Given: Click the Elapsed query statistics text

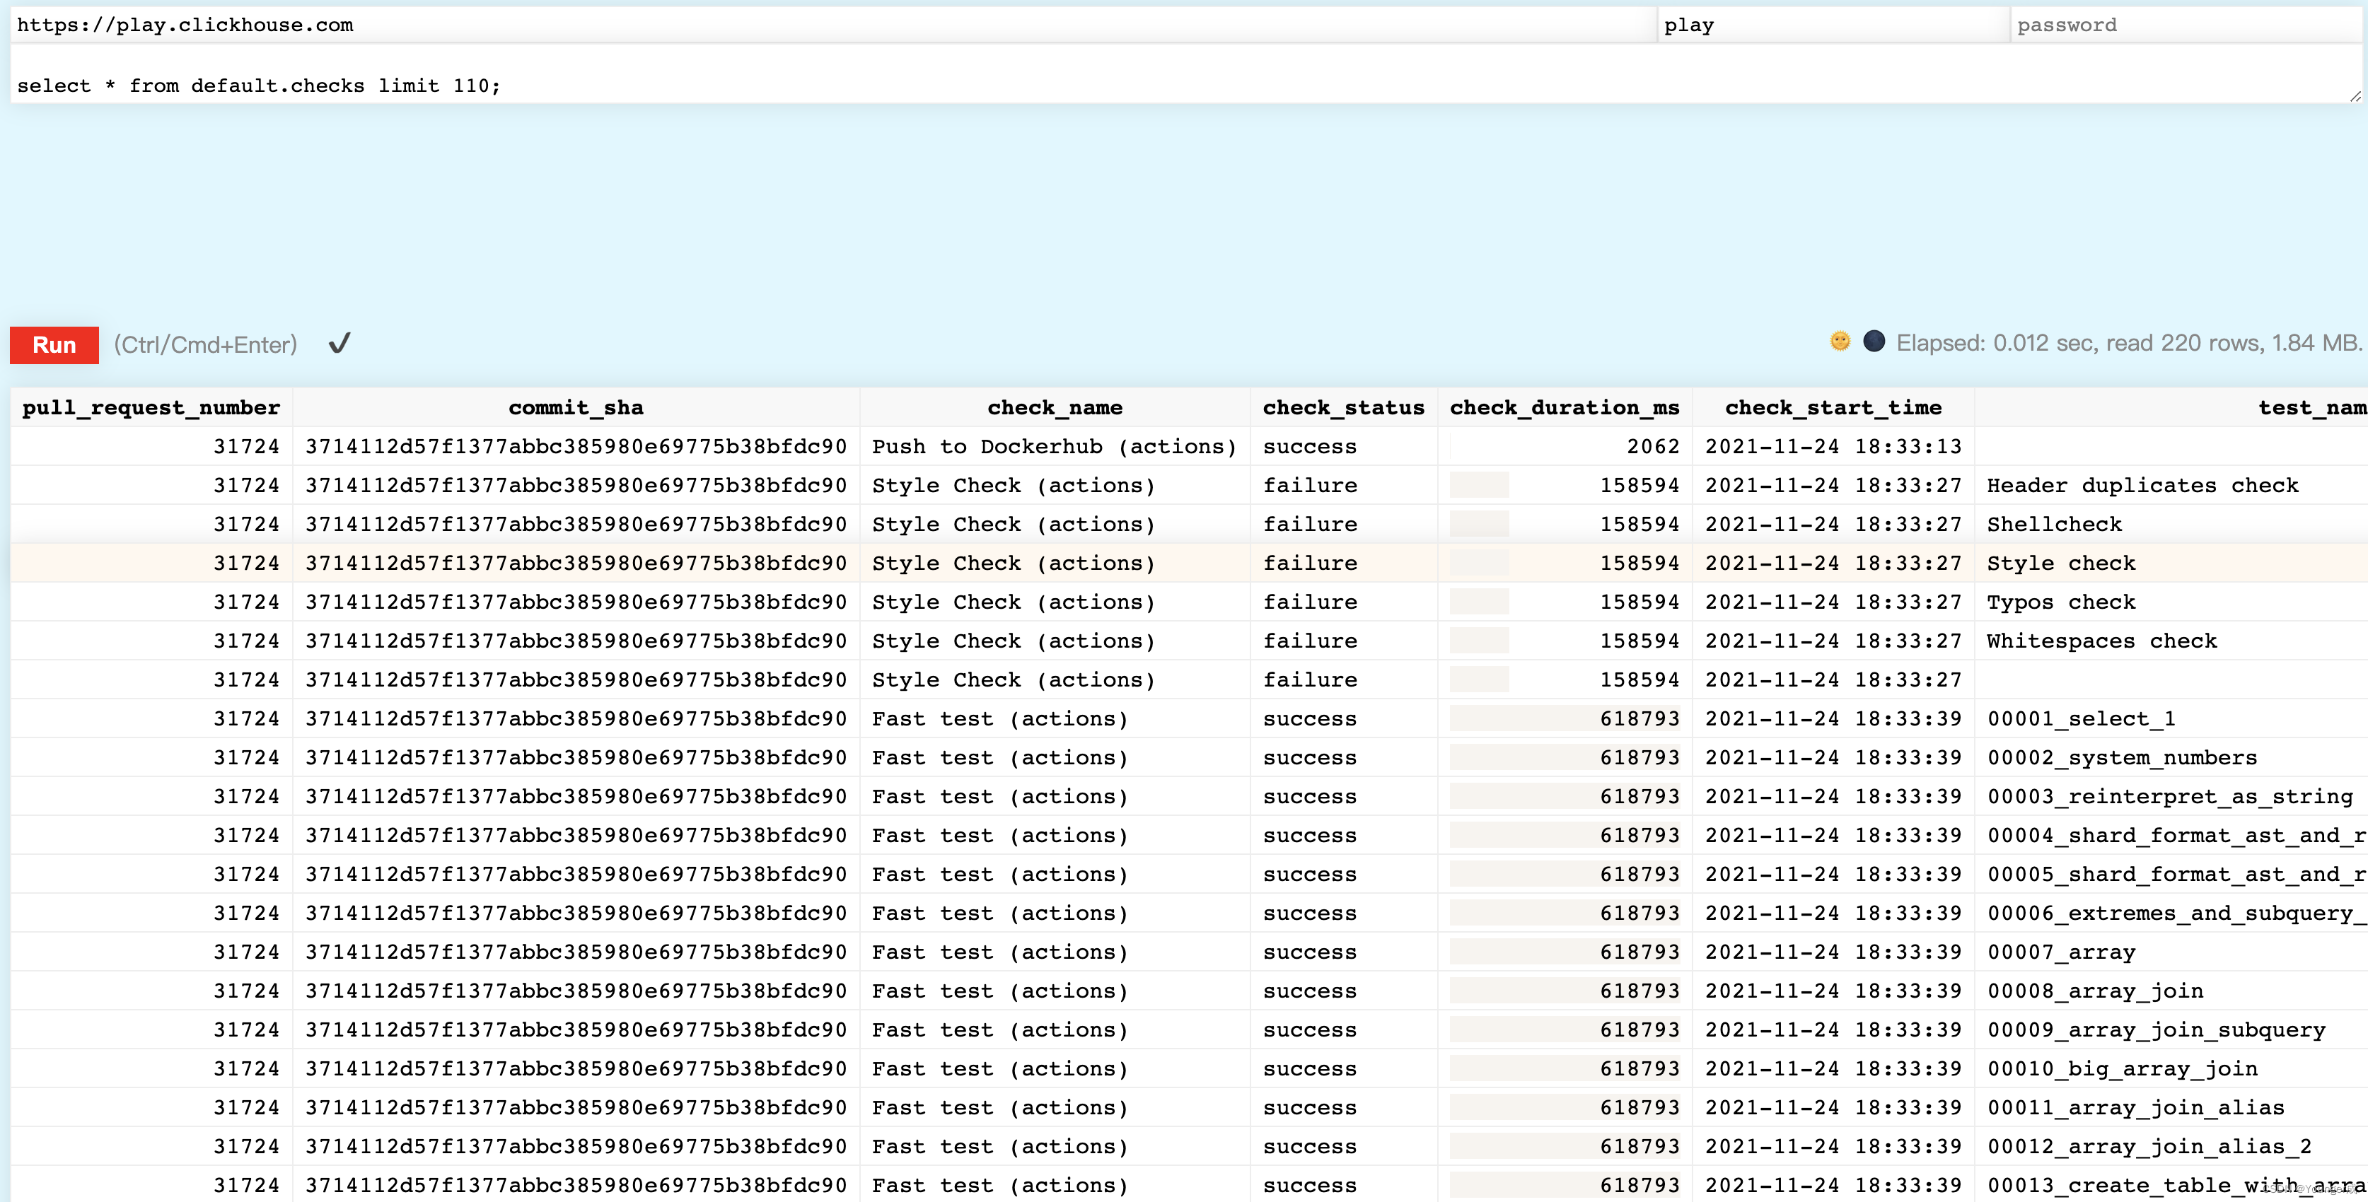Looking at the screenshot, I should pos(2128,344).
